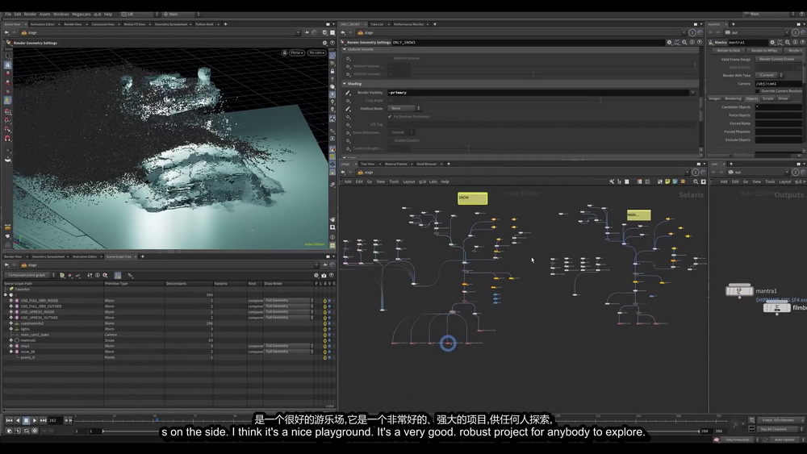Screen dimensions: 807x454
Task: Open the Labs menu in stage network editor
Action: pyautogui.click(x=433, y=181)
